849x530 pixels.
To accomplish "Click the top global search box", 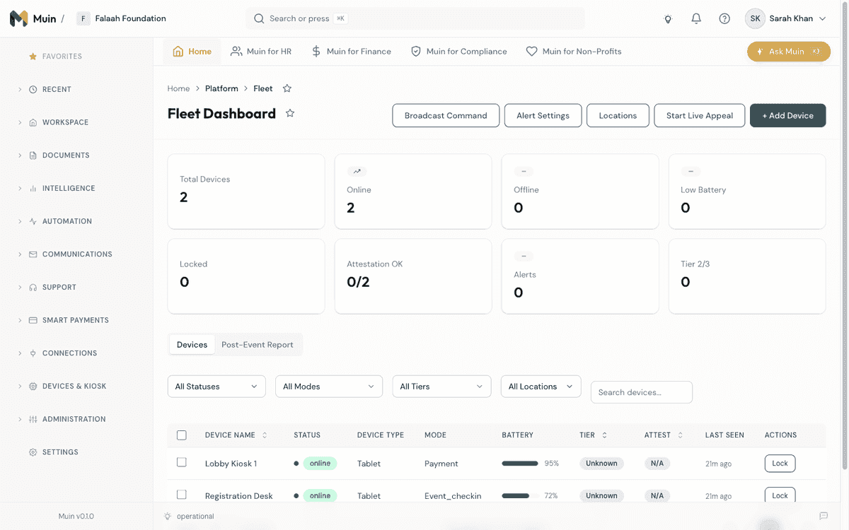I will pyautogui.click(x=415, y=18).
